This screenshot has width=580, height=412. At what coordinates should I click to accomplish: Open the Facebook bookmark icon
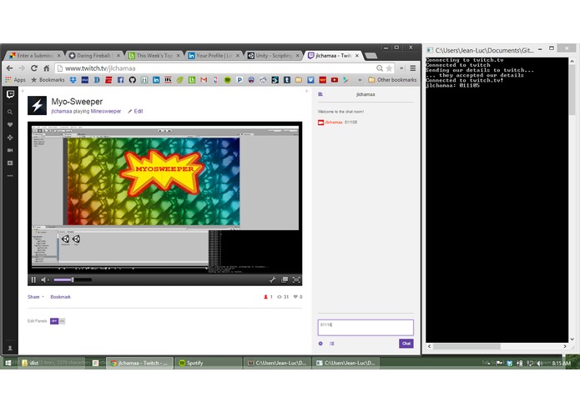point(120,80)
